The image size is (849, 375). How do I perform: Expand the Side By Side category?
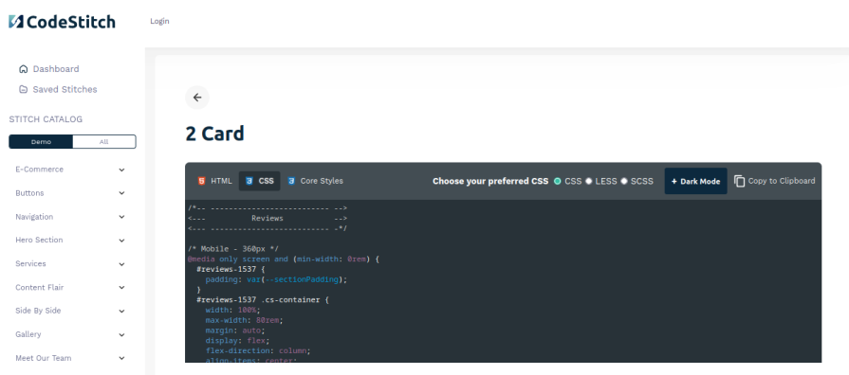pos(70,311)
